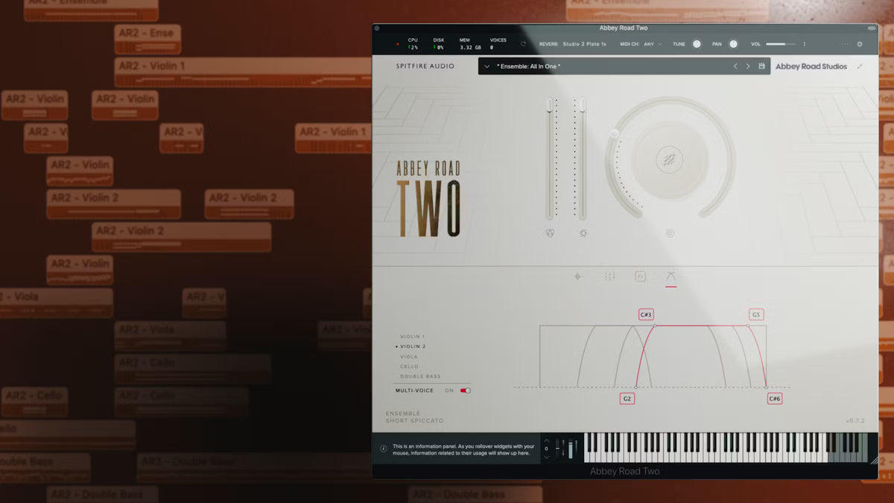Screen dimensions: 894x503
Task: Open the MIDI channel ANY dropdown
Action: pos(653,44)
